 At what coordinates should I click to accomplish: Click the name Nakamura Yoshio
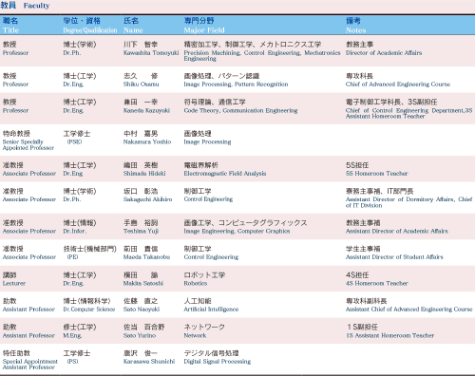coord(147,141)
